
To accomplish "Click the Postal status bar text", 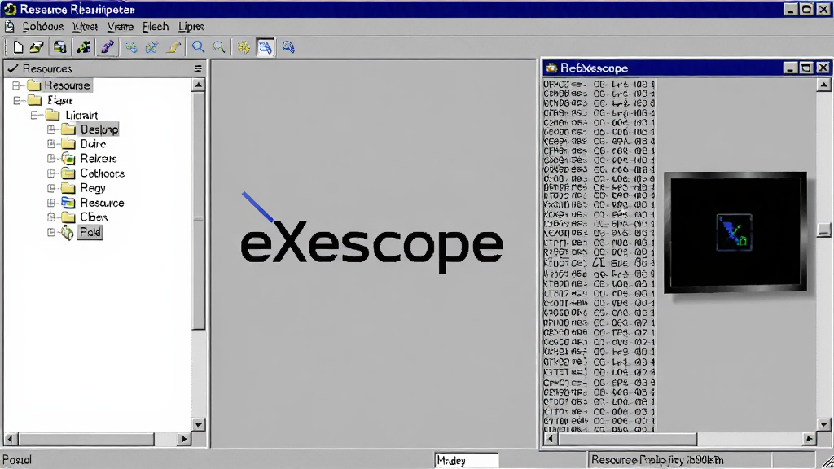I will [x=17, y=460].
